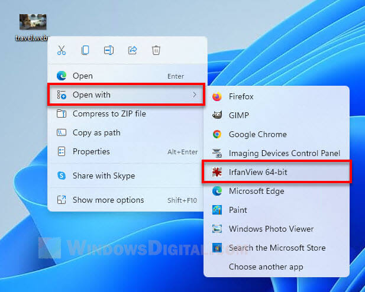Click the GIMP mascot icon

pyautogui.click(x=217, y=115)
